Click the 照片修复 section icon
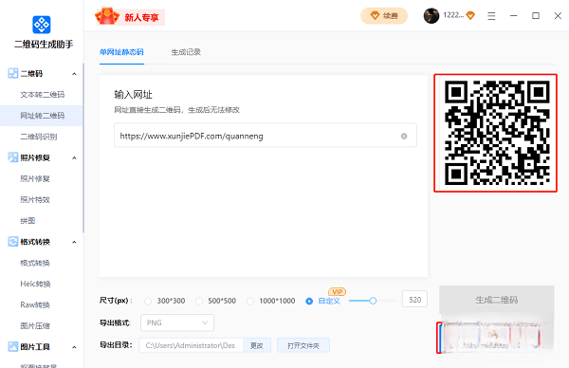This screenshot has width=569, height=368. pyautogui.click(x=13, y=157)
